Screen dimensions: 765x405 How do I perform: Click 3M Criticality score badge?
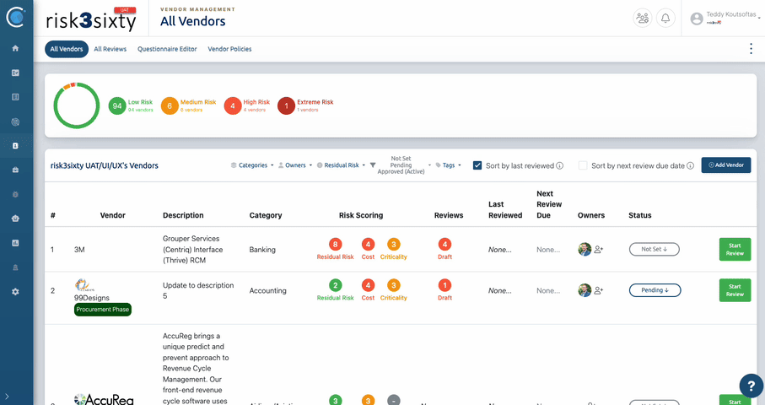click(394, 245)
